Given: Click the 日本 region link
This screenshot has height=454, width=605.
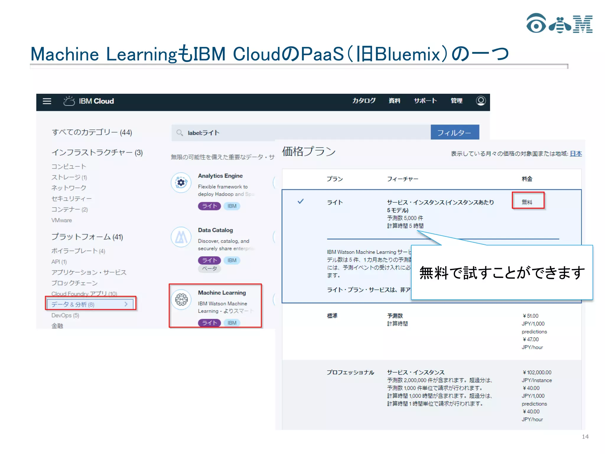Looking at the screenshot, I should 576,154.
